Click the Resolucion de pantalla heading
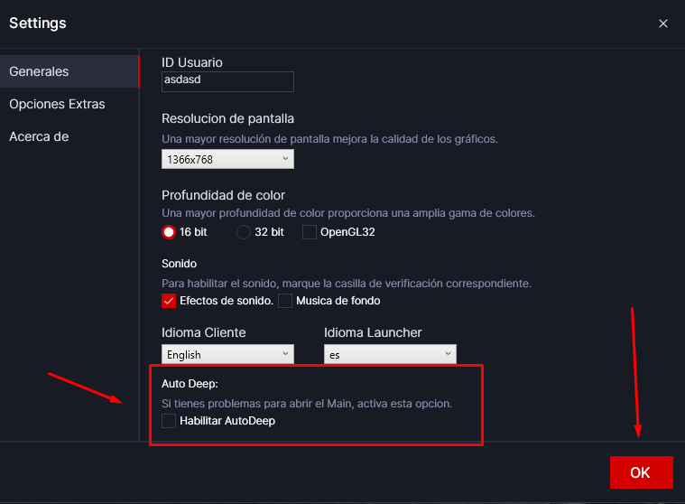Viewport: 685px width, 504px height. tap(227, 118)
